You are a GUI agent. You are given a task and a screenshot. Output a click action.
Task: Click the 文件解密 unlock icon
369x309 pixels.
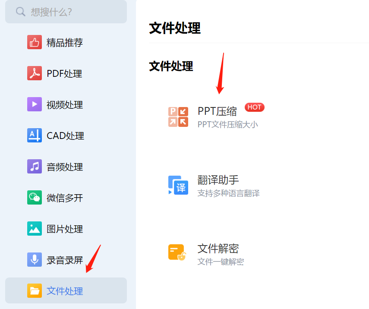coord(177,252)
